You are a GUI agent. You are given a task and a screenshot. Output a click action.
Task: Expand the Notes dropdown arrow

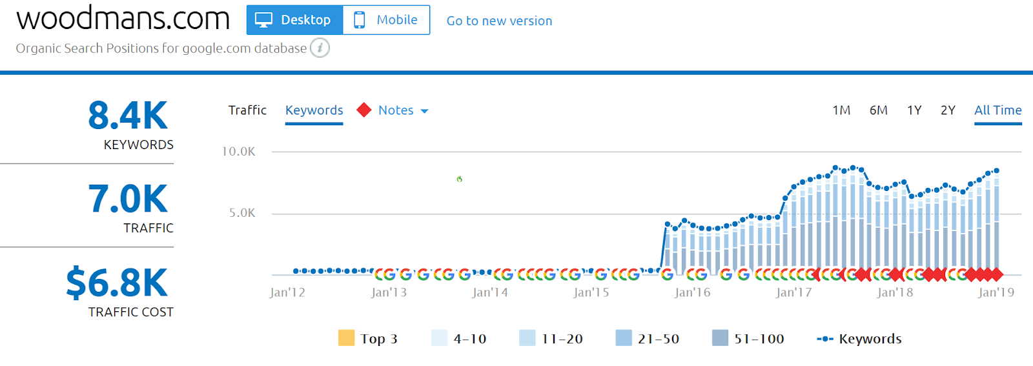click(424, 111)
